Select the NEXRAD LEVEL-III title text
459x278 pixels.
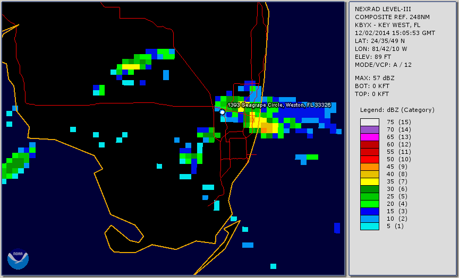(383, 9)
